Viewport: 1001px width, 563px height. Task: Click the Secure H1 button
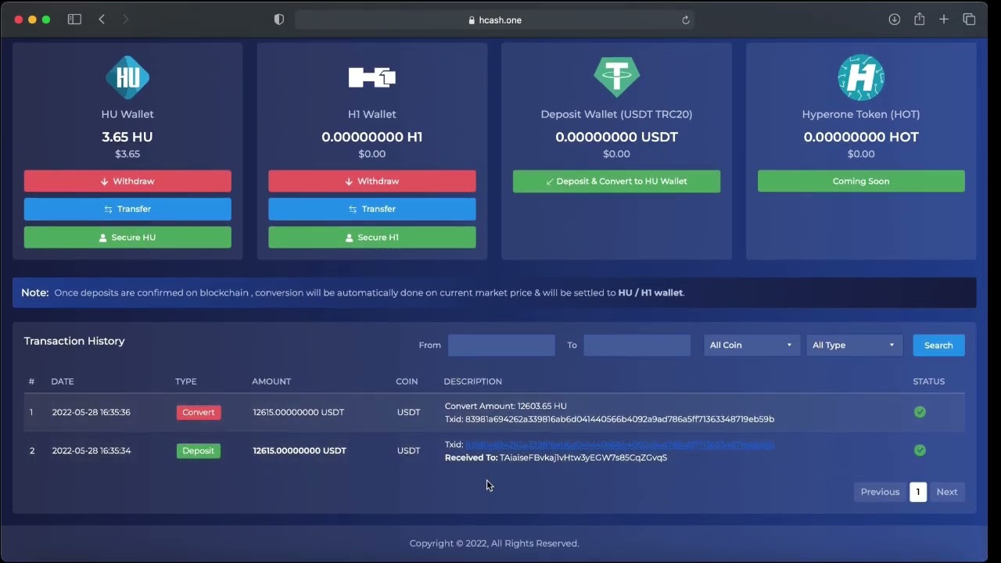pyautogui.click(x=372, y=237)
